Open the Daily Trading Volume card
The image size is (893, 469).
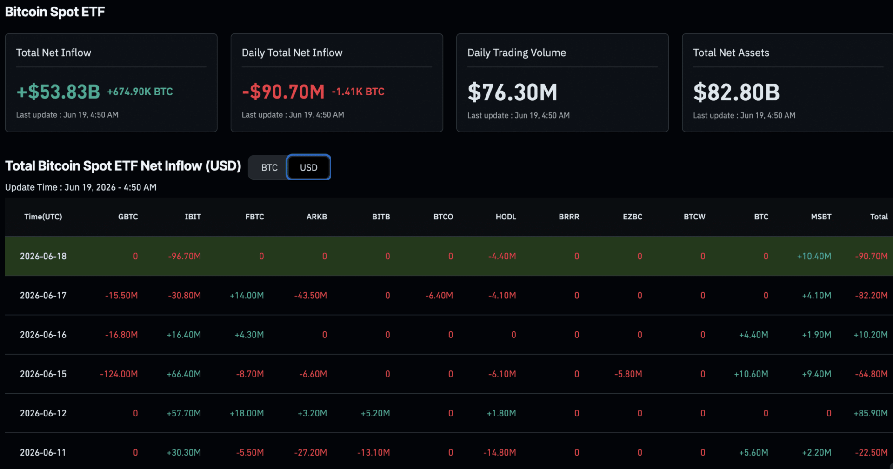coord(562,83)
